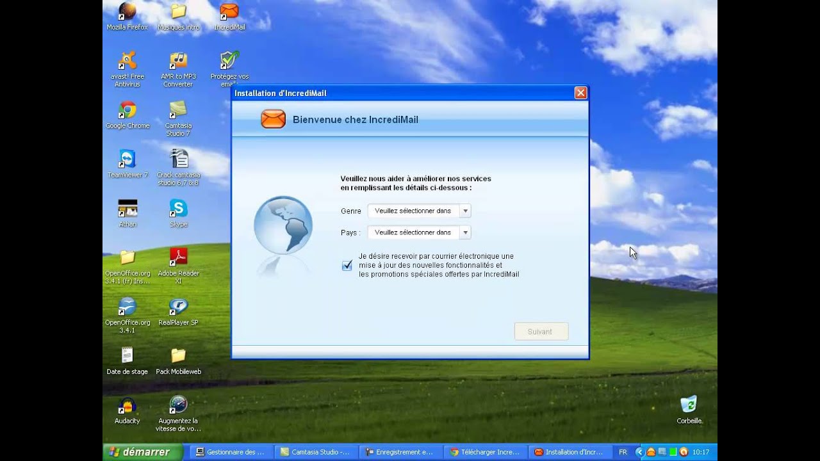Viewport: 820px width, 461px height.
Task: Open the démarrer start menu
Action: tap(143, 452)
